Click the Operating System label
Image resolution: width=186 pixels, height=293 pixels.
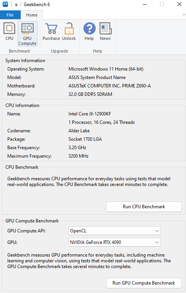(26, 69)
